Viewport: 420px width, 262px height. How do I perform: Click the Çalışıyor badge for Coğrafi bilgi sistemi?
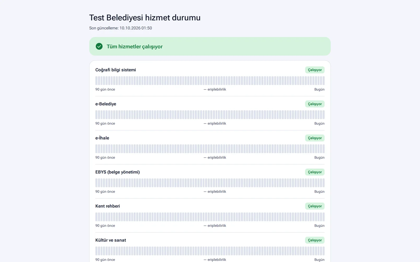coord(315,70)
